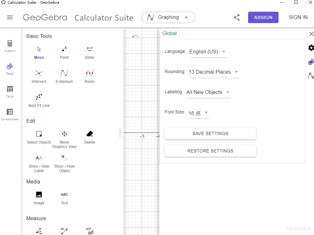Expand the Rounding decimal places dropdown

click(x=214, y=72)
